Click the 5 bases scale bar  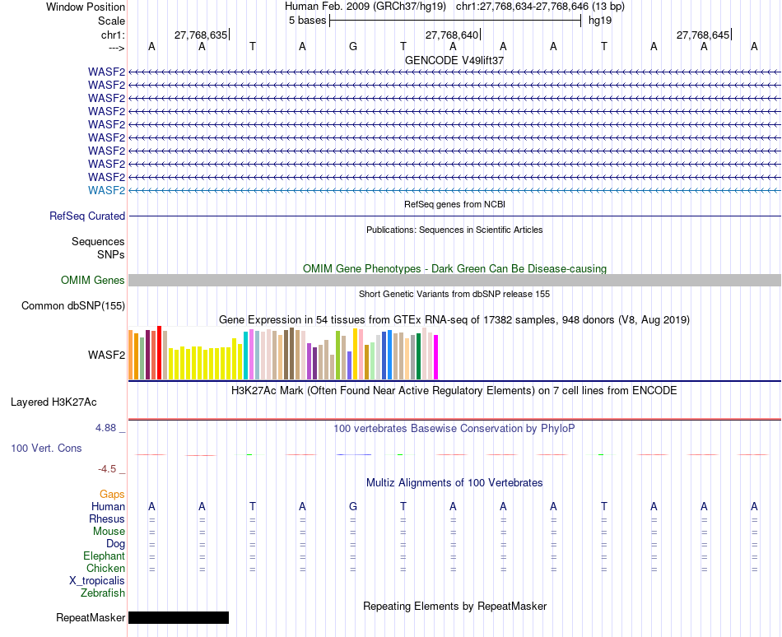455,21
